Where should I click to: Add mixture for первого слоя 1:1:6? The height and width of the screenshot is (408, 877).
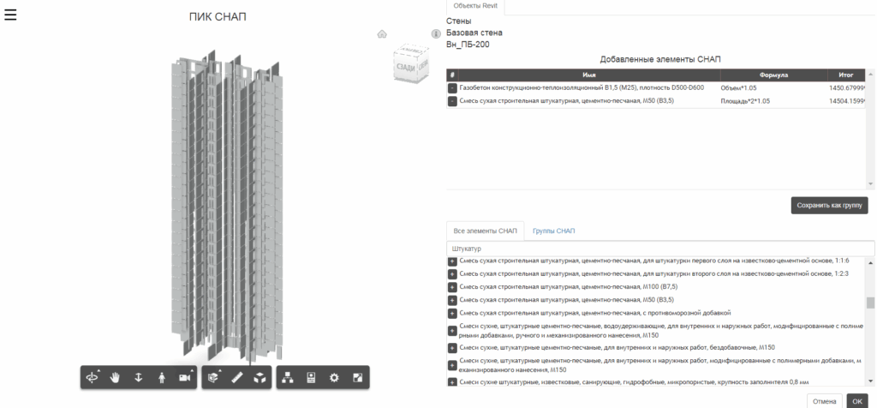pyautogui.click(x=452, y=261)
